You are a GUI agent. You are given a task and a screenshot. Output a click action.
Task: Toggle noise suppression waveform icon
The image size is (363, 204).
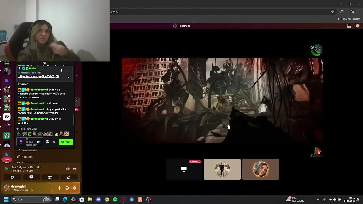coord(68,169)
